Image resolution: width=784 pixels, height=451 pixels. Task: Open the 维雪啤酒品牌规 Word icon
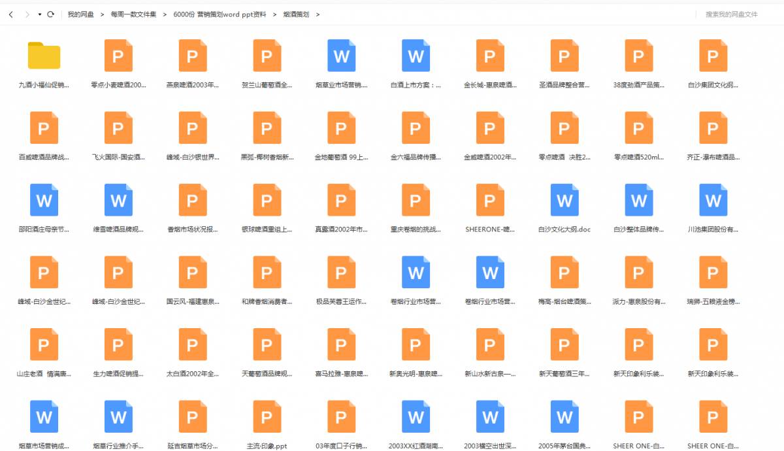tap(118, 200)
